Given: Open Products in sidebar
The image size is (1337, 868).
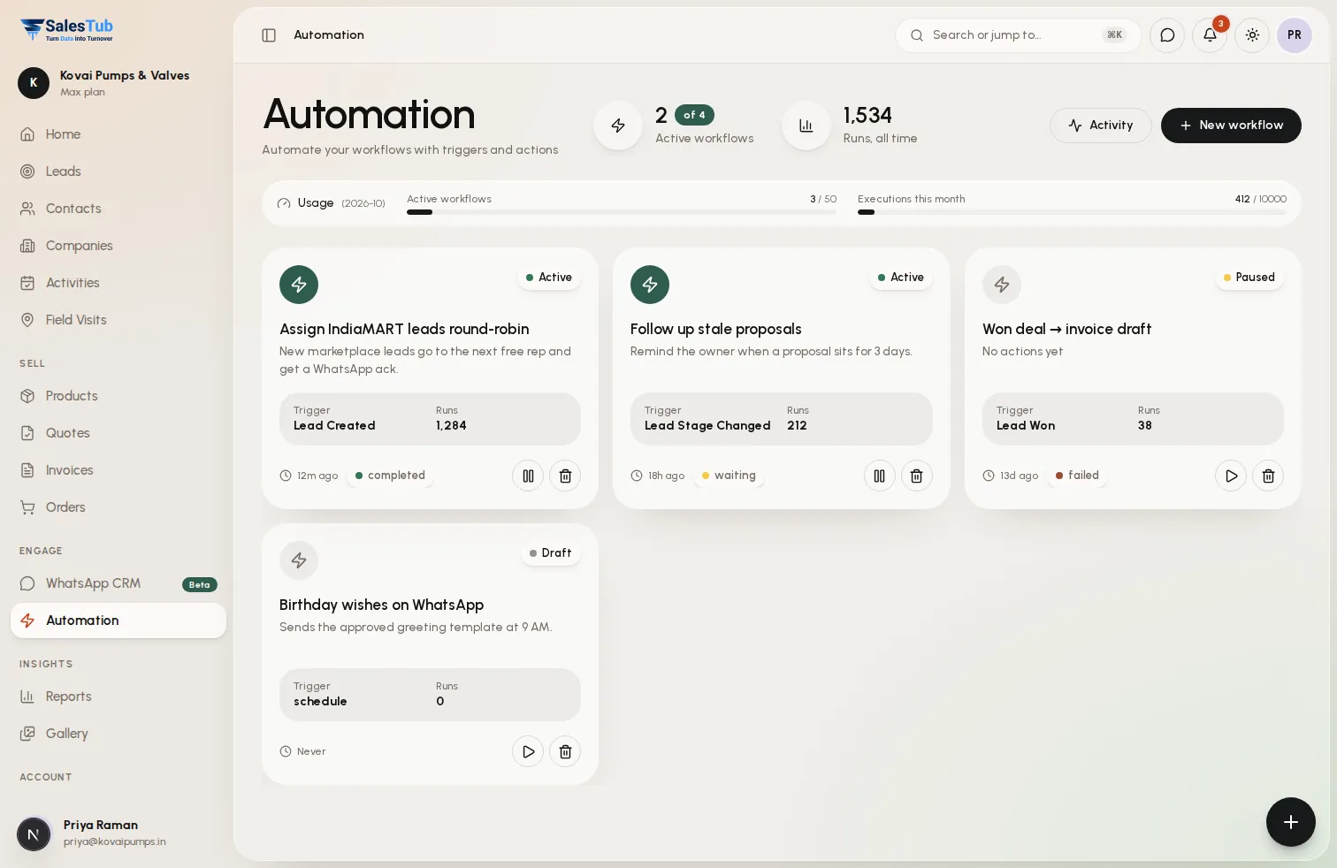Looking at the screenshot, I should click(x=118, y=396).
